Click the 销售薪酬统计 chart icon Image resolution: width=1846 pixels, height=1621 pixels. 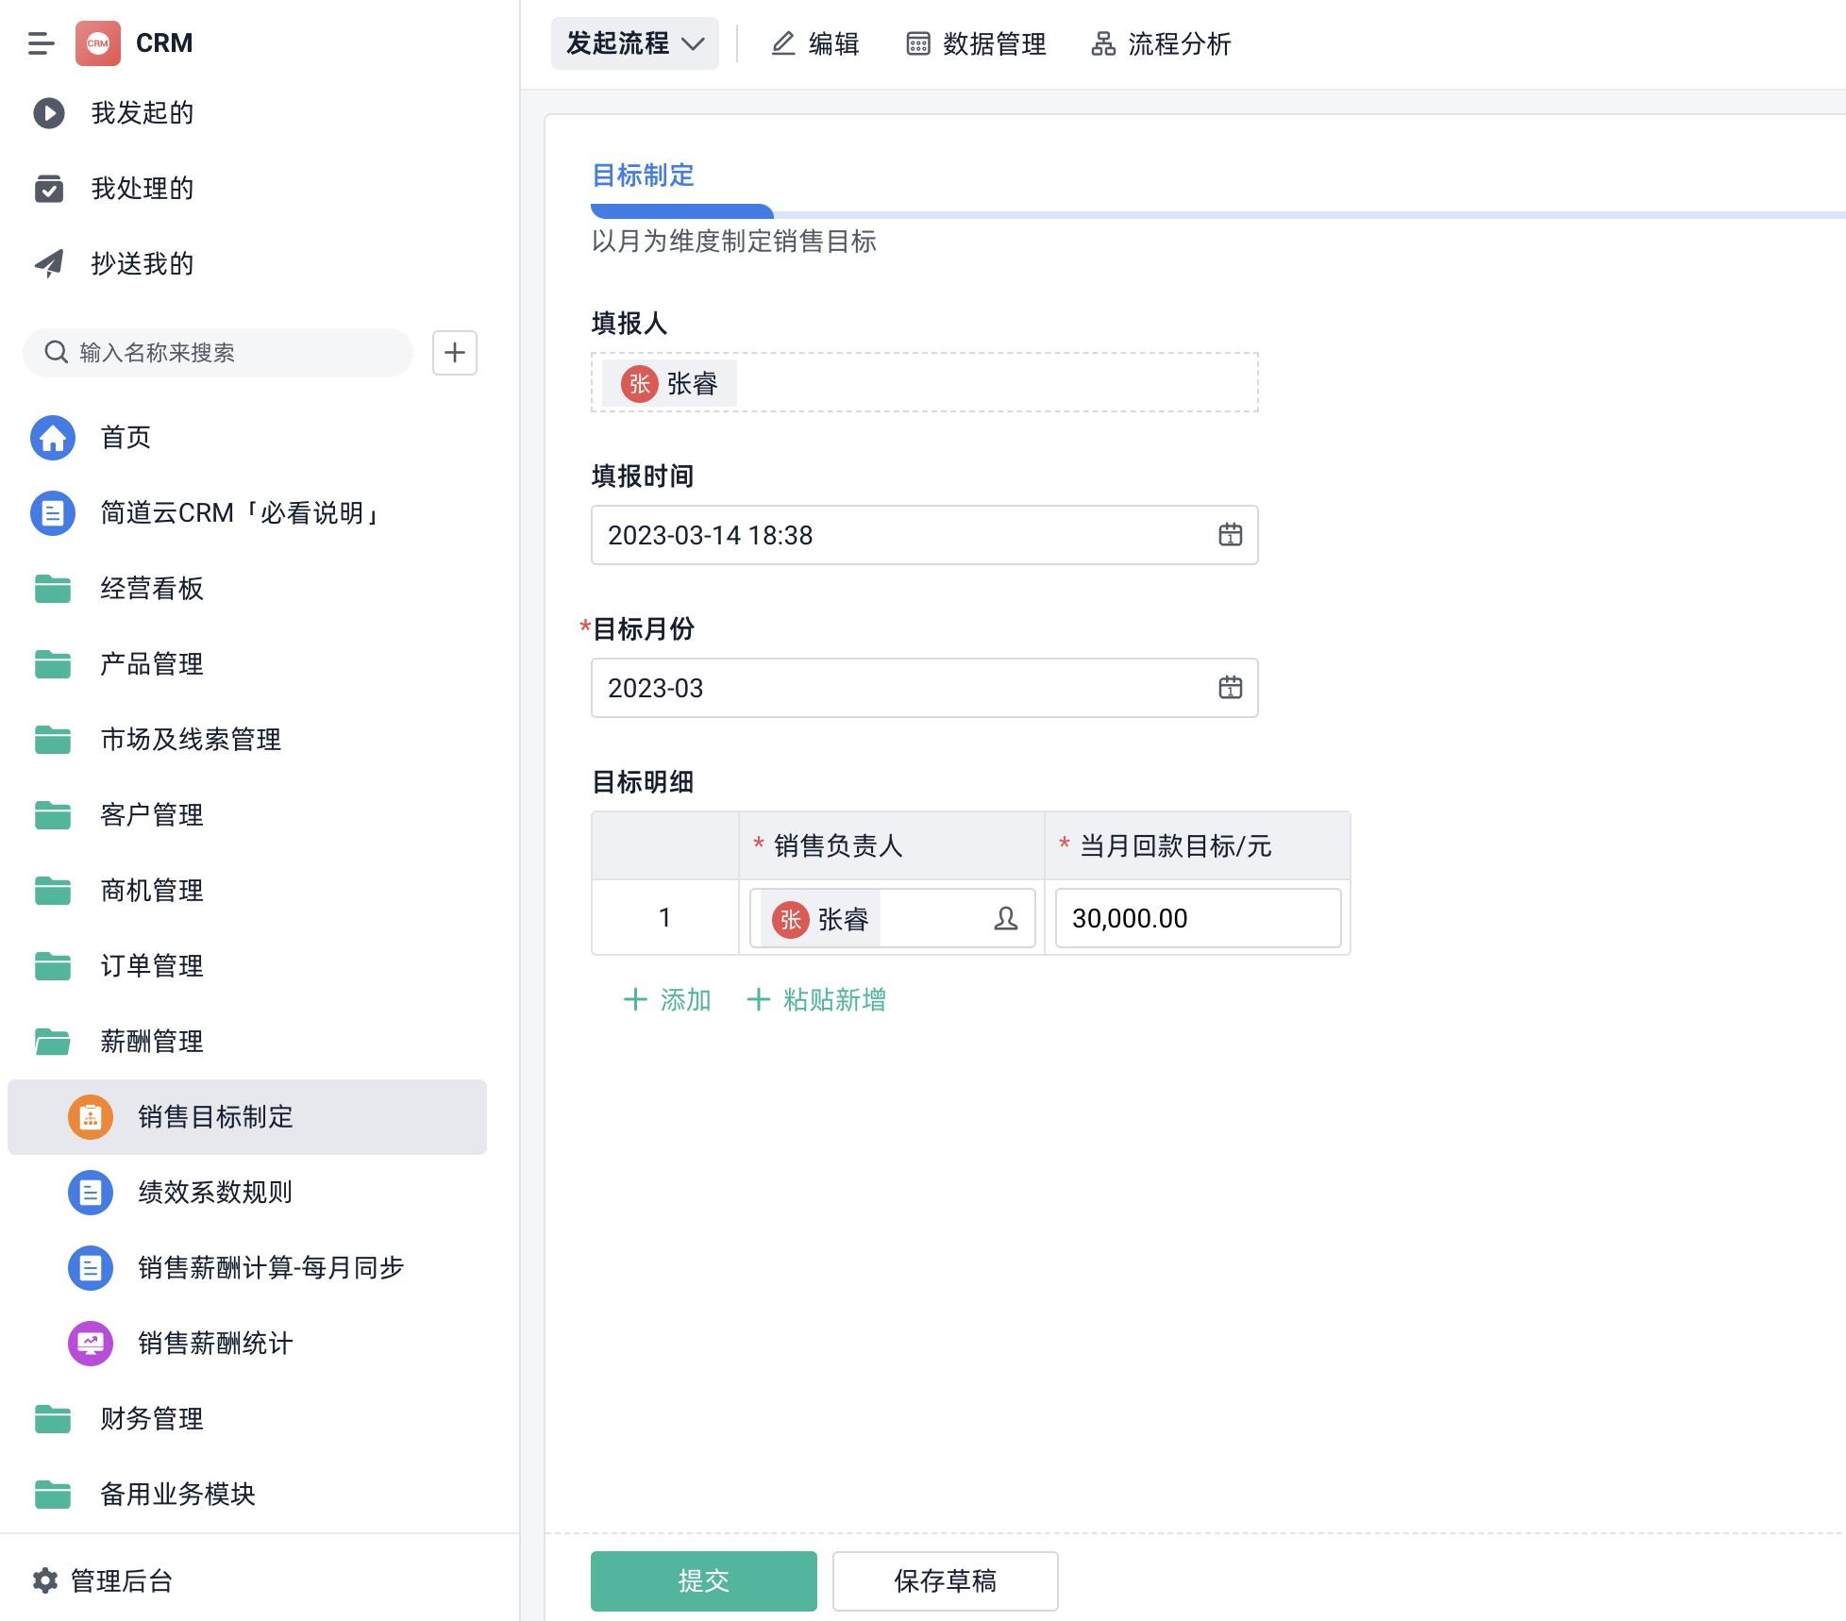89,1344
